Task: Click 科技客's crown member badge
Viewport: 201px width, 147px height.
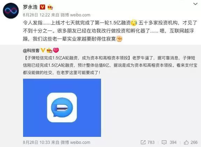Action: pos(49,50)
